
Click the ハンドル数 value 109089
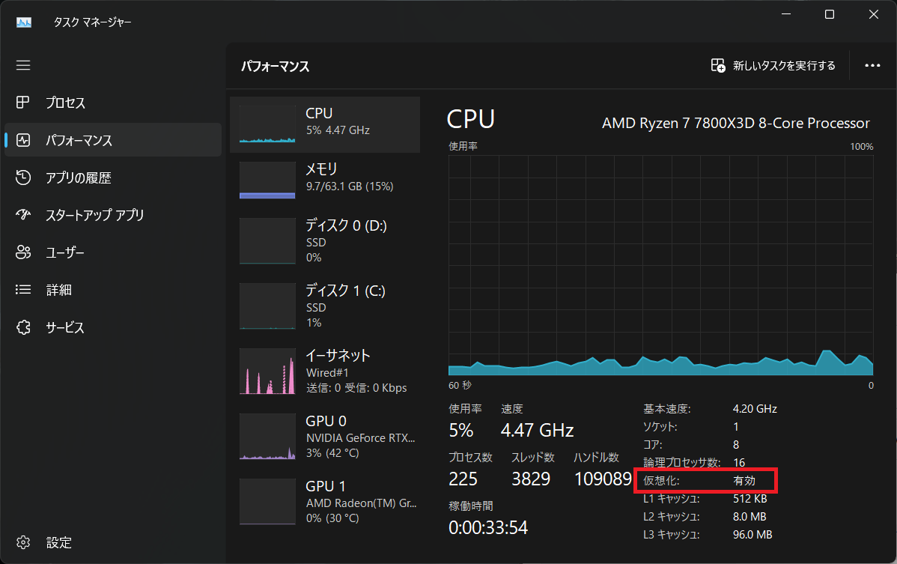click(x=603, y=479)
